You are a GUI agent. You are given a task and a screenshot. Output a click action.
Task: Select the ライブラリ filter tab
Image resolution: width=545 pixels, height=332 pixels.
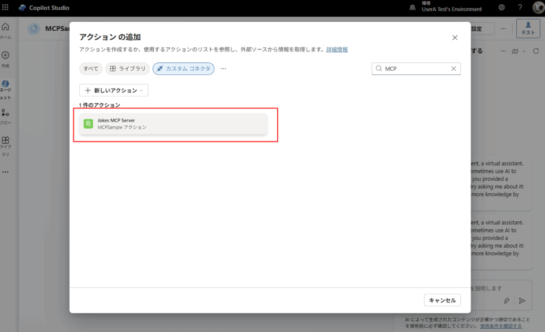click(127, 69)
